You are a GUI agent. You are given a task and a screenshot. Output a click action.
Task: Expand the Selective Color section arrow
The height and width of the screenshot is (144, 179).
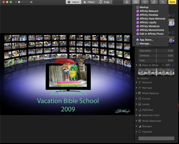point(136,115)
